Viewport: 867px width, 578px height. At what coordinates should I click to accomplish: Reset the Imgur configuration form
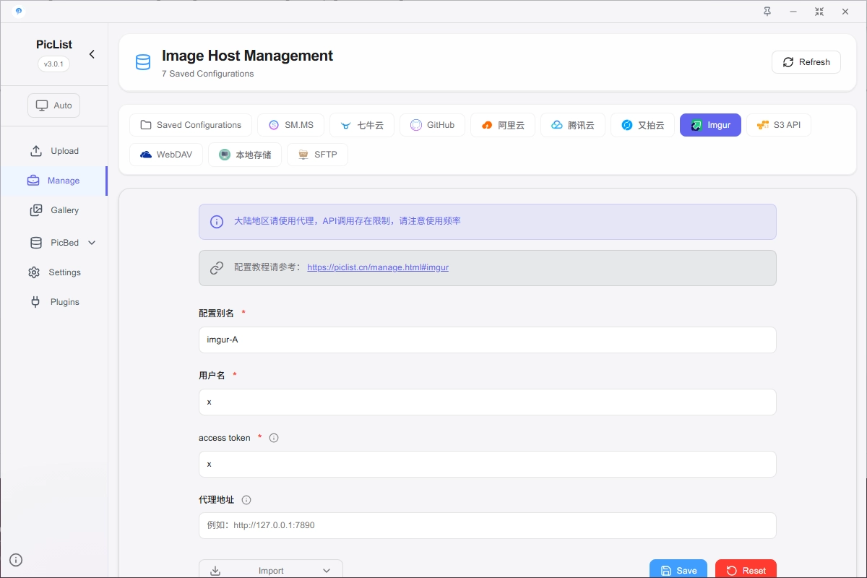click(x=746, y=569)
